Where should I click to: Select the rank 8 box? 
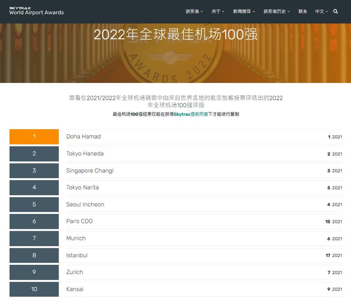coord(34,255)
